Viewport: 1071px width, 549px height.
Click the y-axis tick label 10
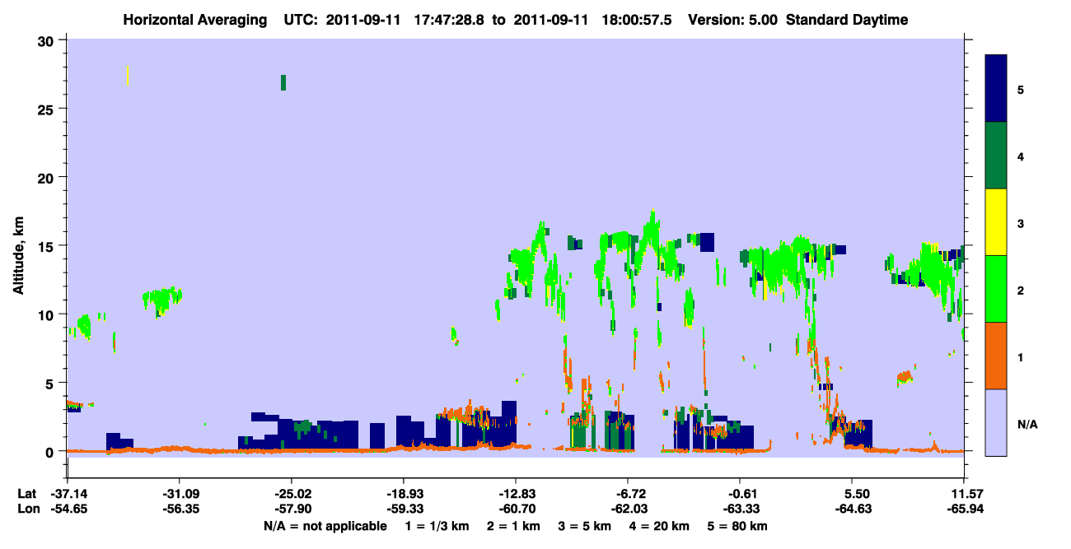[48, 314]
